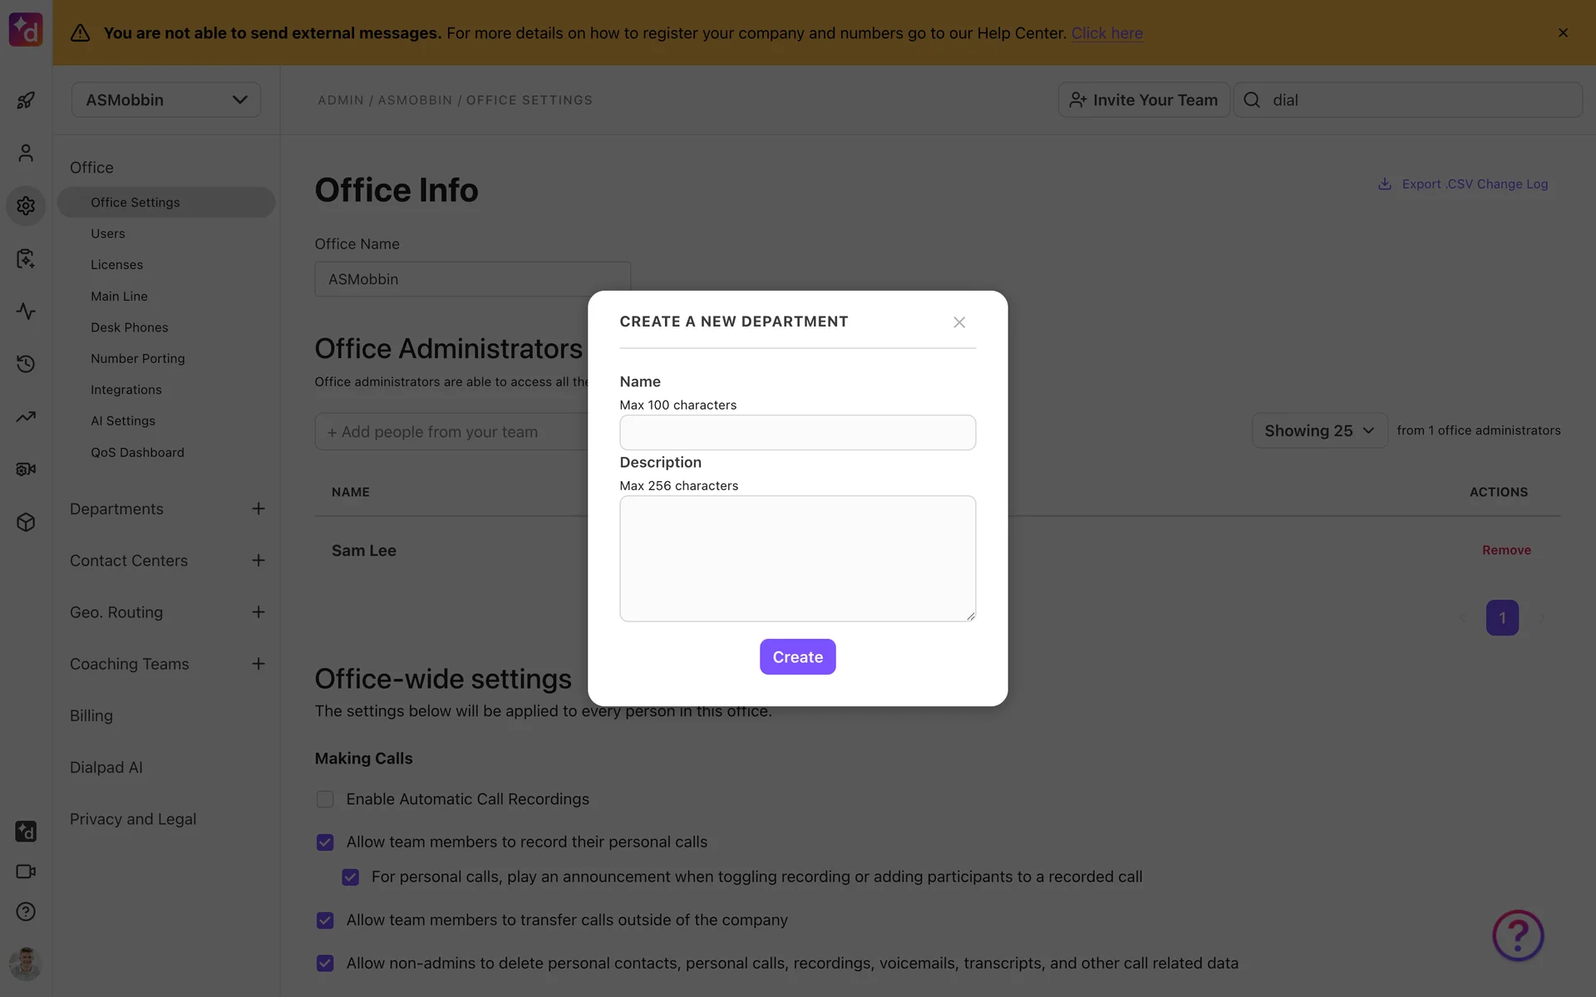This screenshot has height=997, width=1596.
Task: Close the Create New Department dialog
Action: click(958, 322)
